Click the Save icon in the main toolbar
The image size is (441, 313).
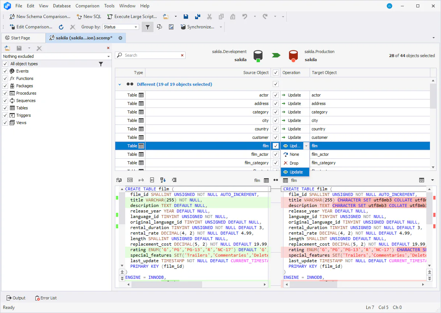(x=186, y=17)
